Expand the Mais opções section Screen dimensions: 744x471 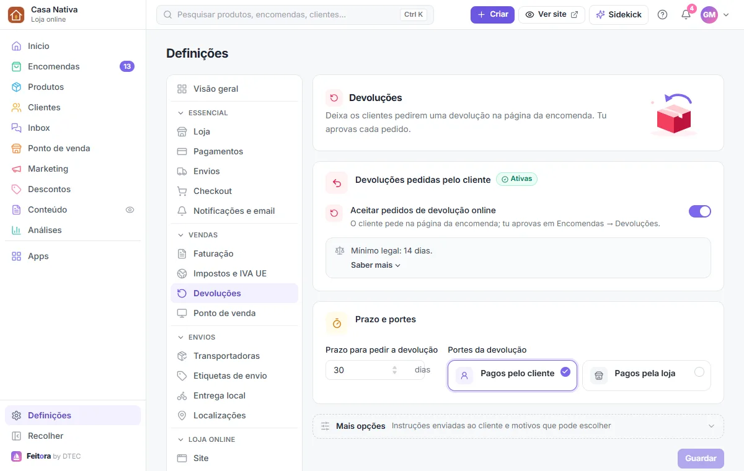(x=518, y=426)
